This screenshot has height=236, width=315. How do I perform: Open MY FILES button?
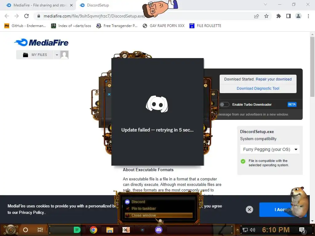[x=35, y=55]
